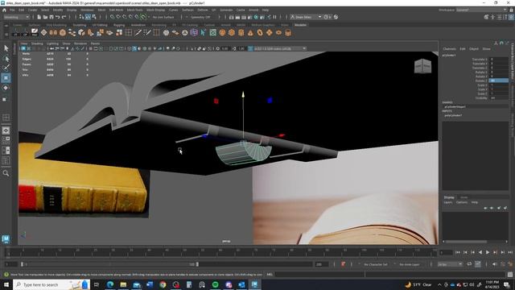Open the 24 fps frame rate dropdown

(450, 264)
